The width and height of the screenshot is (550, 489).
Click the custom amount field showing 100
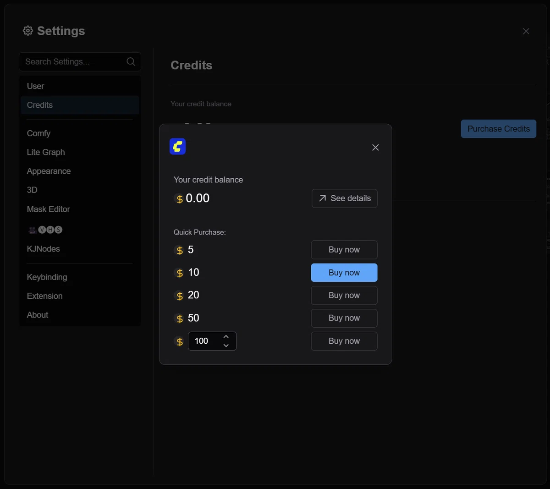(x=212, y=341)
